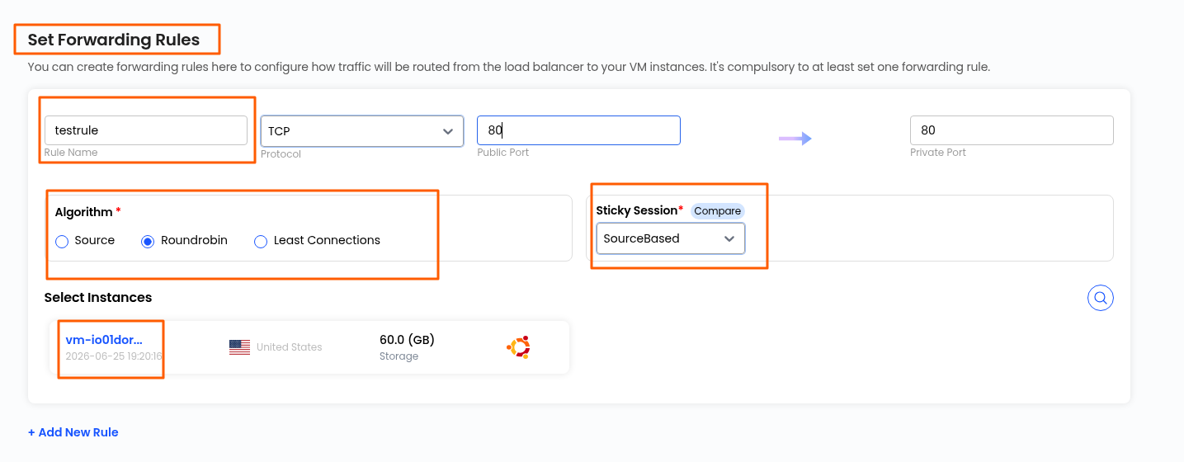Select the Source algorithm radio button
Image resolution: width=1184 pixels, height=462 pixels.
click(x=62, y=242)
